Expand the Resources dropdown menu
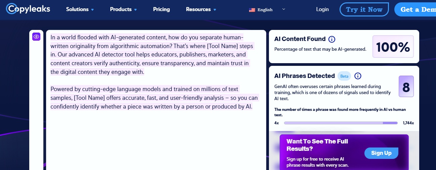Screen dimensions: 436x170 (201, 9)
